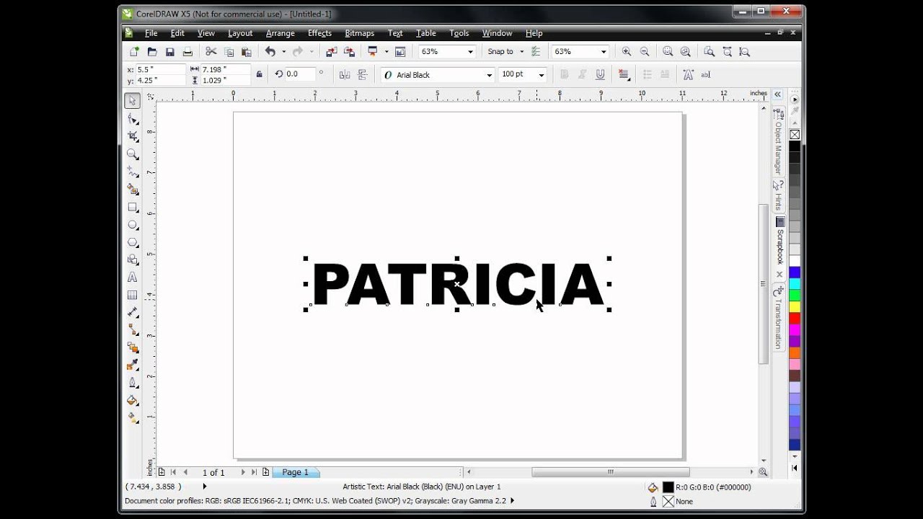Switch to the Page 1 tab

(295, 472)
